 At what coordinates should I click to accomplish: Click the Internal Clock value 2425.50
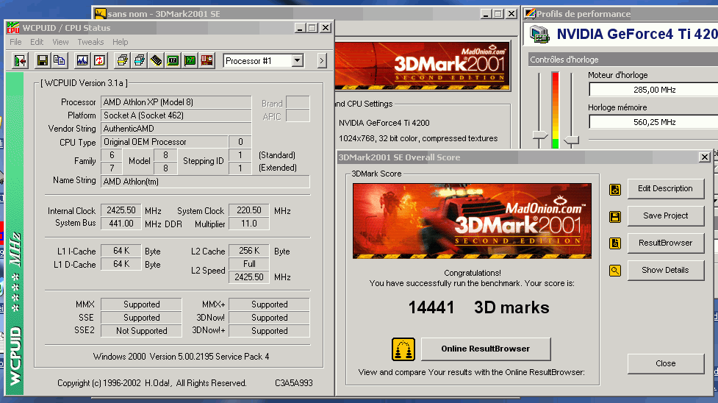coord(121,210)
